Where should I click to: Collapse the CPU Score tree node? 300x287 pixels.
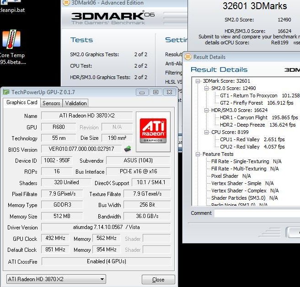coord(206,132)
